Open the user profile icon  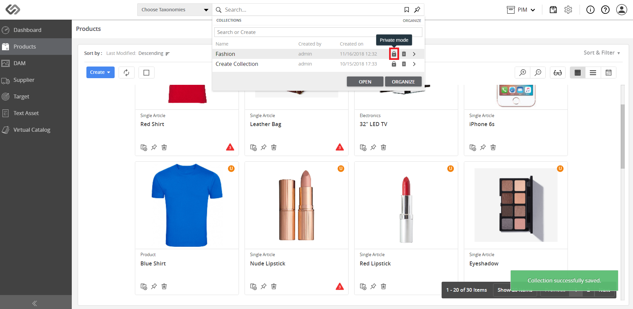tap(621, 10)
